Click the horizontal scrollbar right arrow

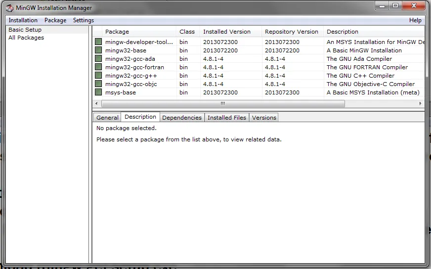click(420, 103)
